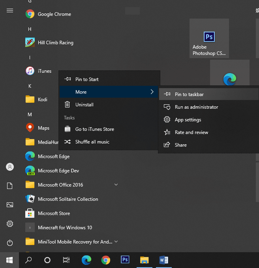The width and height of the screenshot is (259, 268).
Task: Click Go to iTunes Store task
Action: pos(94,129)
